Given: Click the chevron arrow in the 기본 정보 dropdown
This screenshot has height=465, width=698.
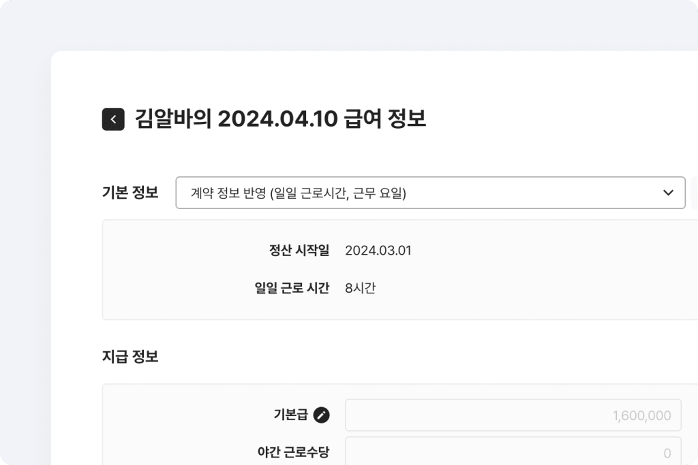Looking at the screenshot, I should (x=668, y=193).
